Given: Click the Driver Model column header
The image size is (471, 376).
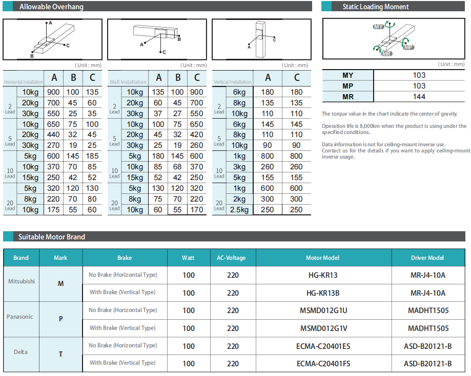Looking at the screenshot, I should tap(427, 258).
